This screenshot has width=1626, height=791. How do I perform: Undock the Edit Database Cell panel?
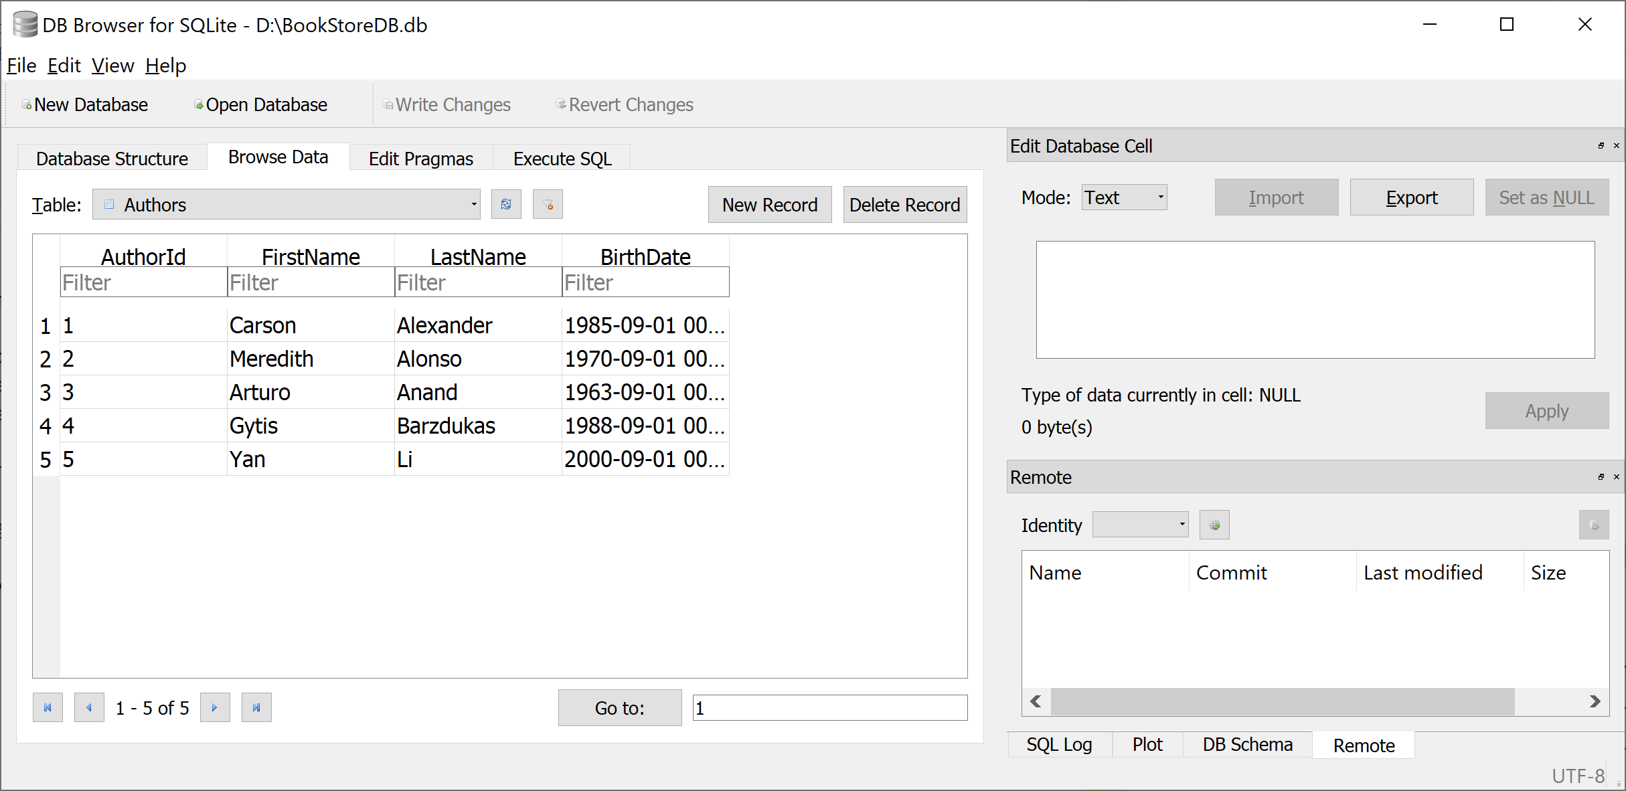pos(1601,145)
